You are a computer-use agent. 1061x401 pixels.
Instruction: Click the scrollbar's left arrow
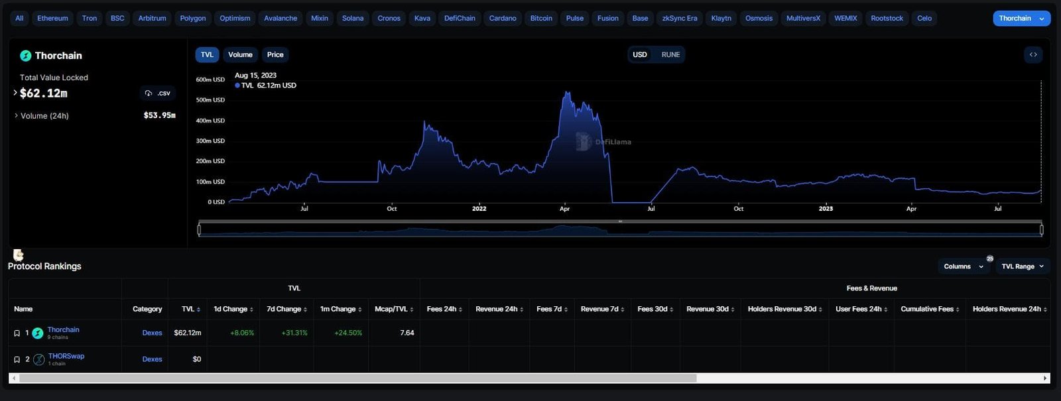click(x=14, y=378)
